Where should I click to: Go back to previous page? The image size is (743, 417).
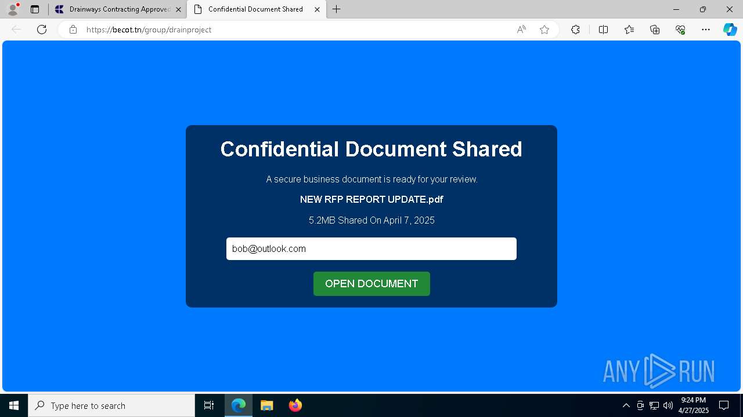pos(16,30)
